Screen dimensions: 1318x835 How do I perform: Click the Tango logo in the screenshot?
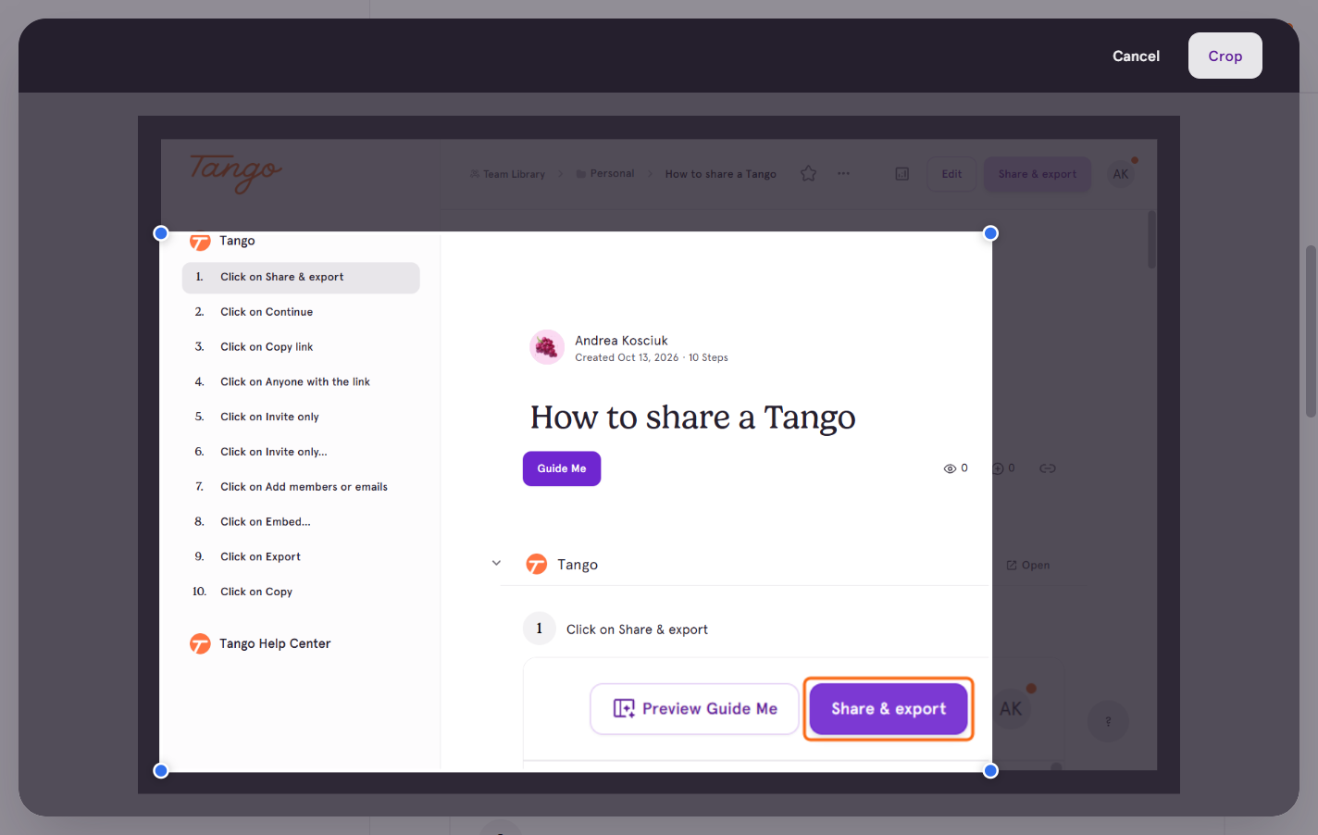tap(235, 172)
